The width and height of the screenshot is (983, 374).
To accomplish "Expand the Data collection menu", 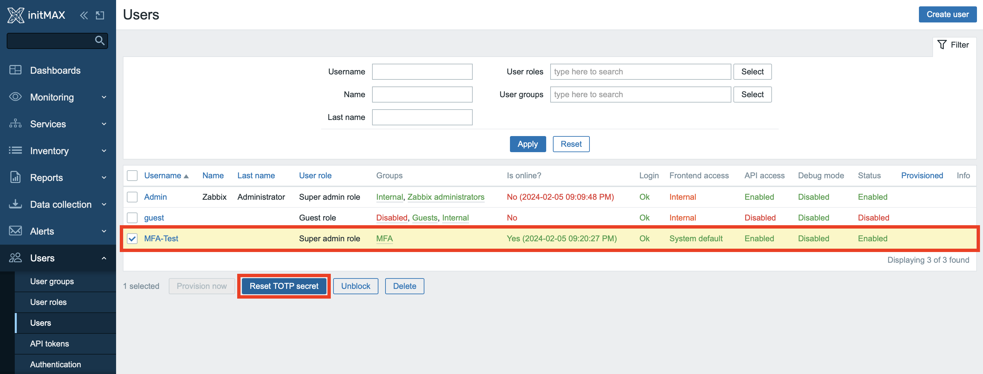I will point(104,204).
